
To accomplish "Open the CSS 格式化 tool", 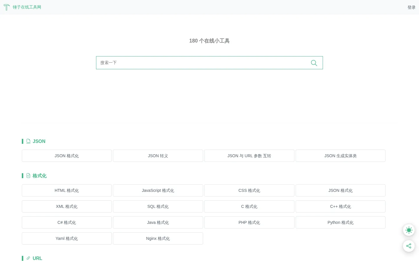I will pyautogui.click(x=249, y=190).
